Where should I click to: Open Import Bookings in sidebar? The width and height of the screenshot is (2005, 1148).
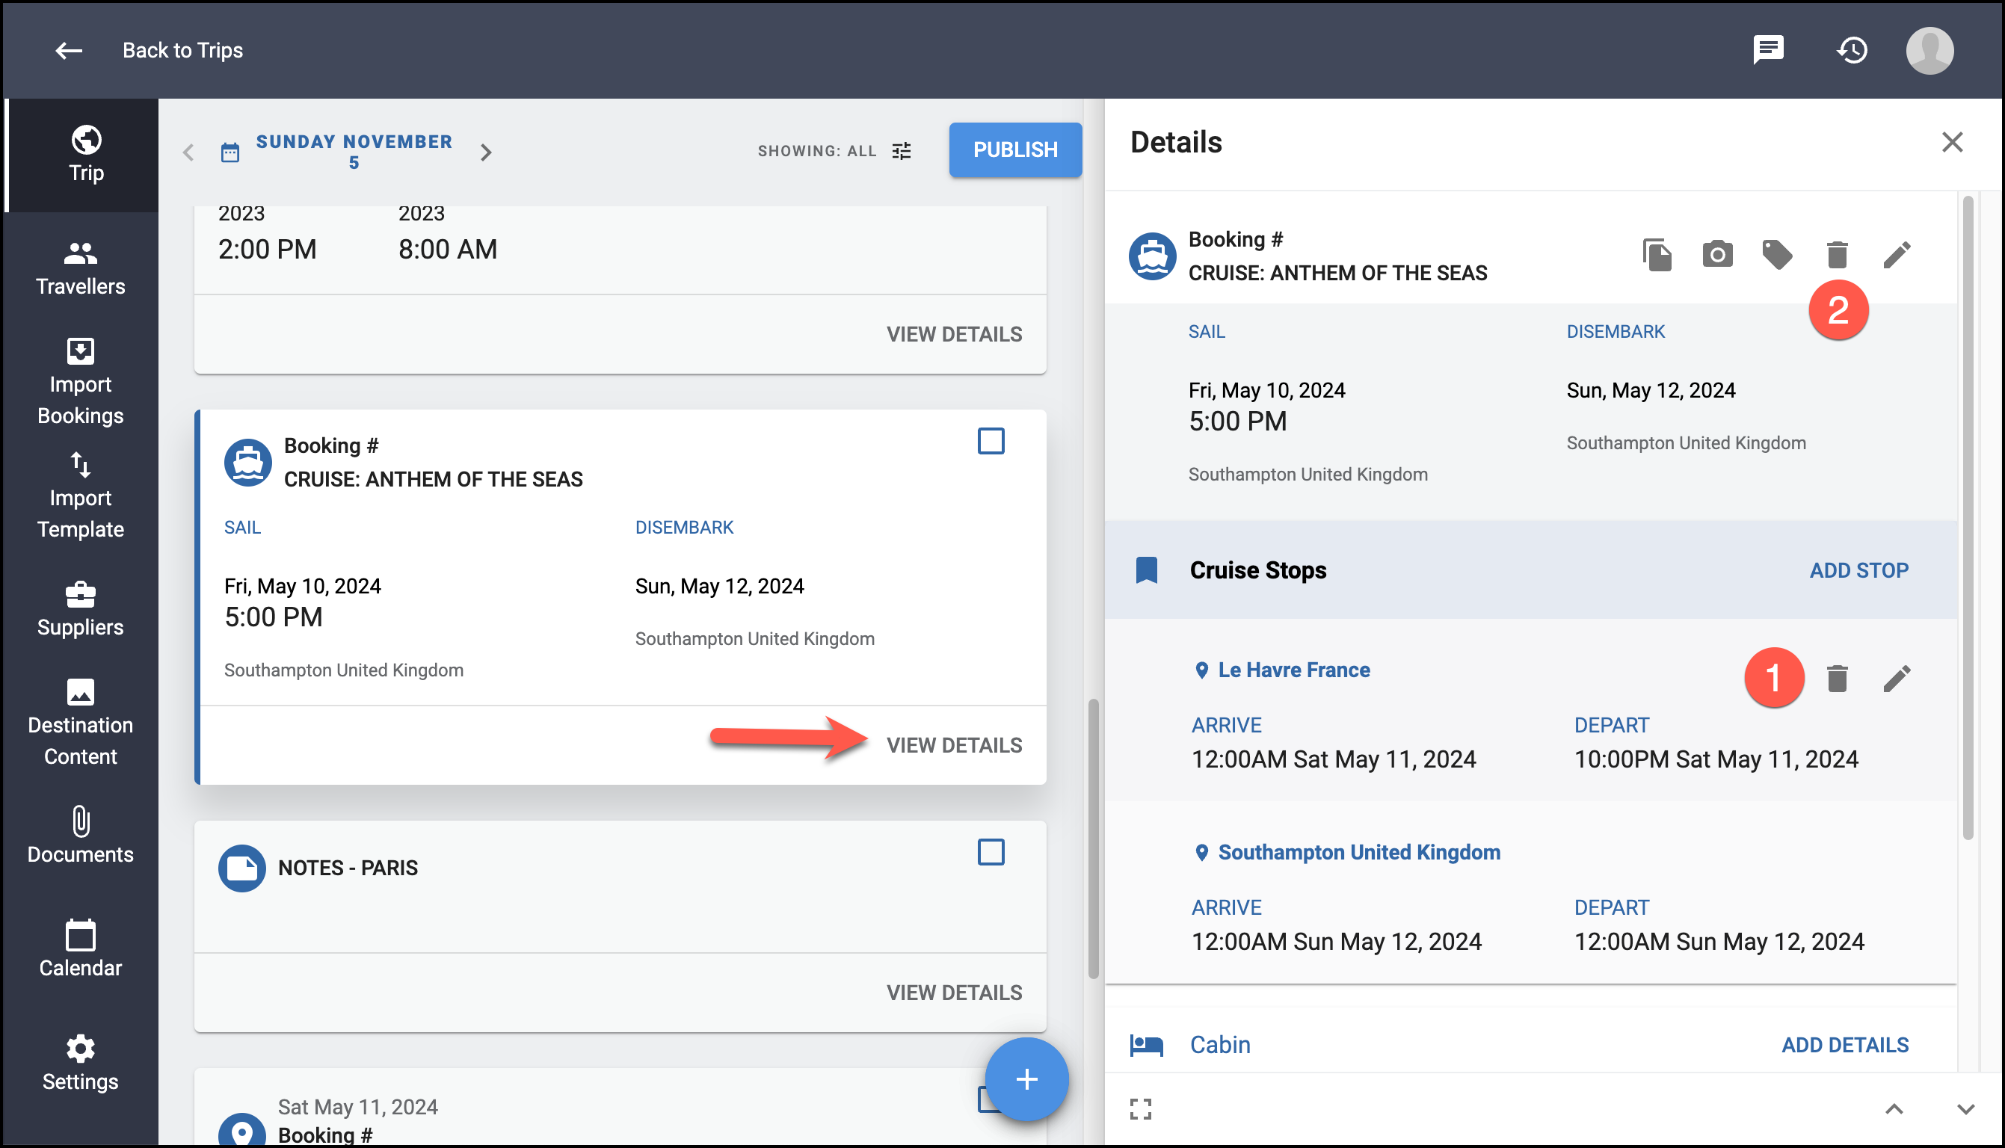click(81, 383)
